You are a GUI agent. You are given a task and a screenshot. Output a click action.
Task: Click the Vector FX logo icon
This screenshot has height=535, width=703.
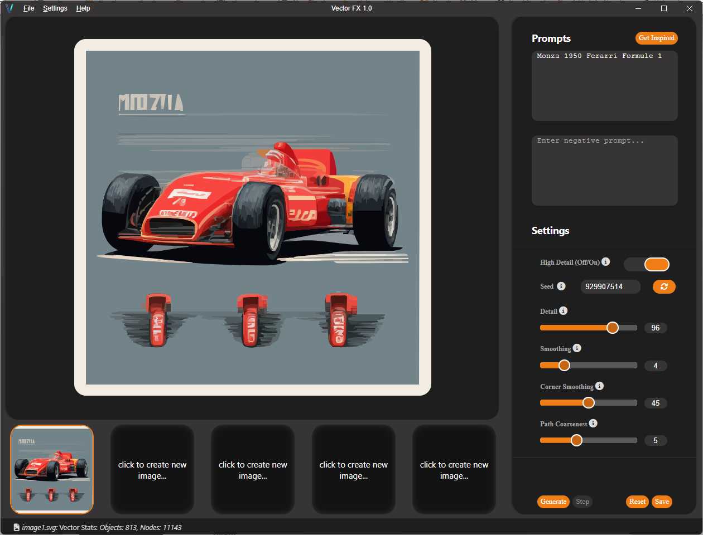(9, 8)
